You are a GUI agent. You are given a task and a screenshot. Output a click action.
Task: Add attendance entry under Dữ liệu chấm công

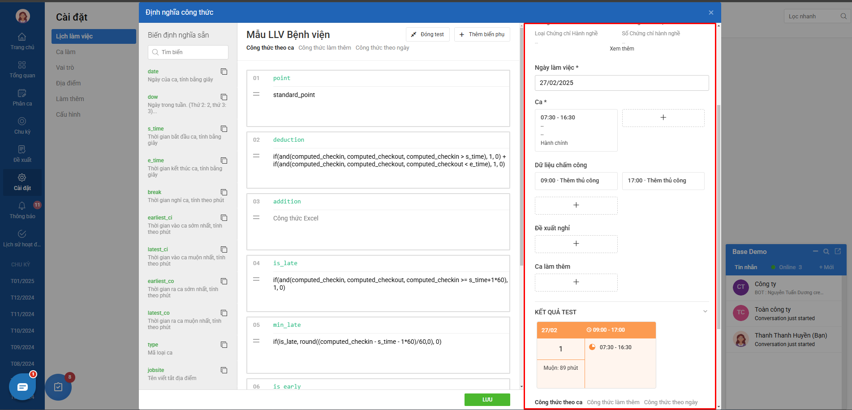coord(576,205)
